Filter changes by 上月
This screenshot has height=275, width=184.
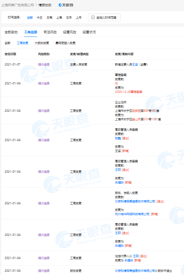point(78,18)
